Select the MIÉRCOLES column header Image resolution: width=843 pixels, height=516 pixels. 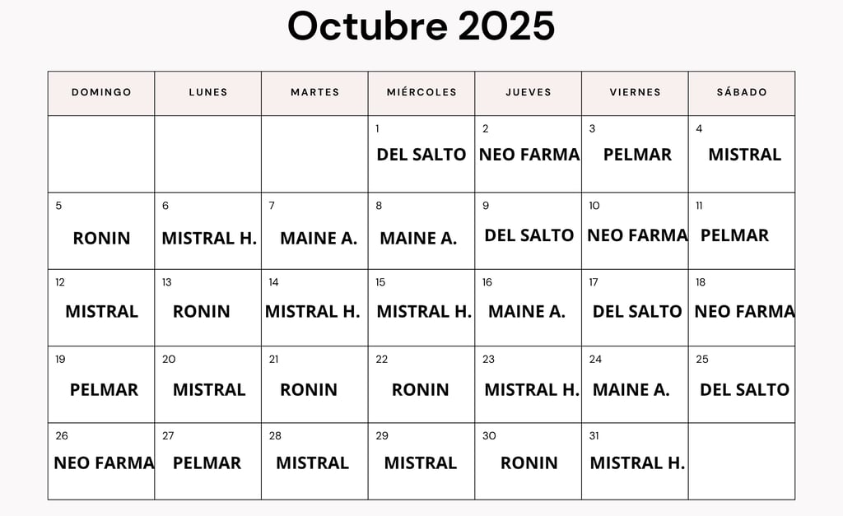pos(421,92)
